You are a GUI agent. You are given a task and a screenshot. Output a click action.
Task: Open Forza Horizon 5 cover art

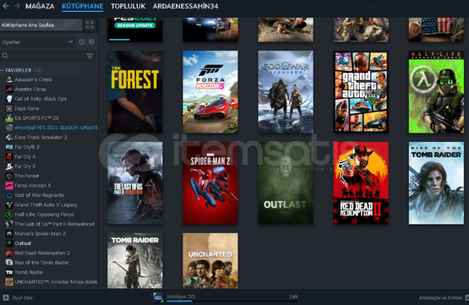tap(210, 92)
